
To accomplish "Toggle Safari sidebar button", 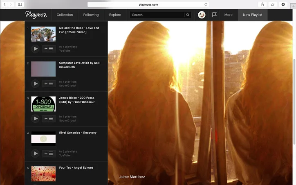I will [x=20, y=5].
